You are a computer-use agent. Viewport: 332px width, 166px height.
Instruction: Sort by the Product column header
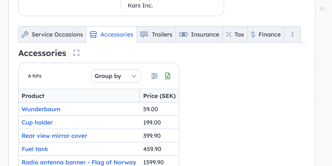pyautogui.click(x=33, y=96)
